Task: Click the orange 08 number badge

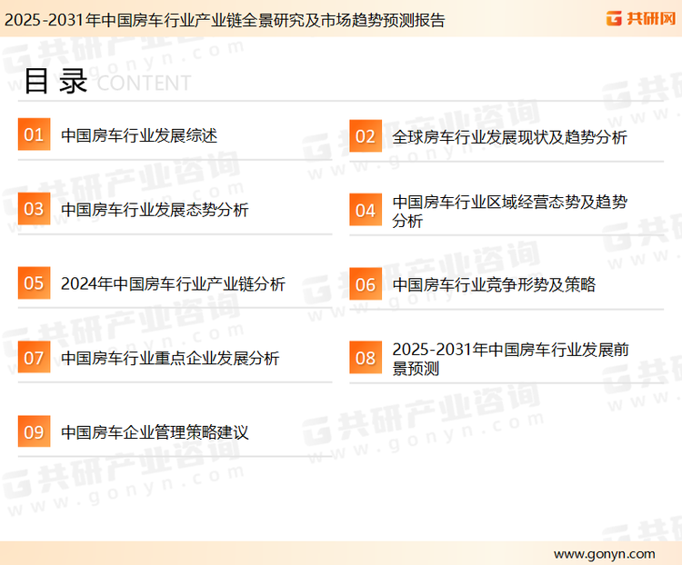Action: [x=366, y=358]
